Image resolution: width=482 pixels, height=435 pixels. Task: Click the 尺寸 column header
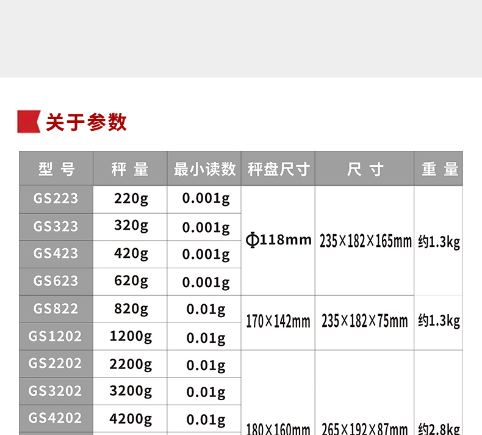pyautogui.click(x=365, y=169)
